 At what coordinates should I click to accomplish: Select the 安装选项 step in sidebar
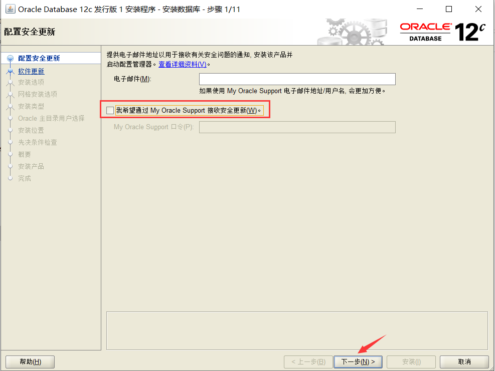click(31, 82)
